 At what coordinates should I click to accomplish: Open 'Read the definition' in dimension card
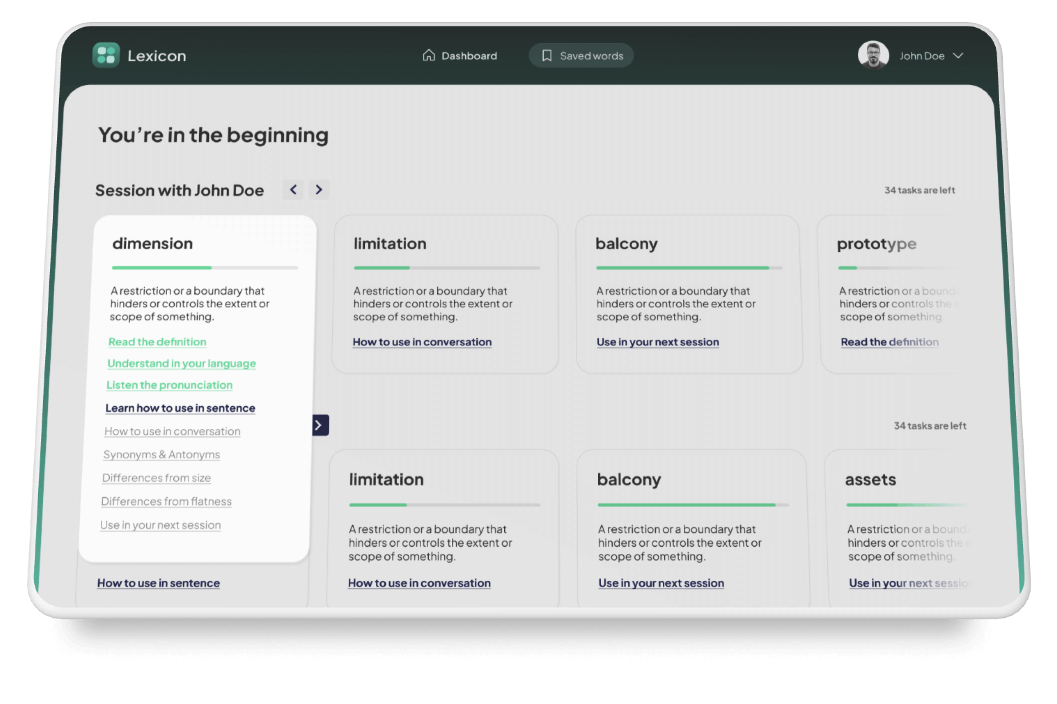[157, 342]
